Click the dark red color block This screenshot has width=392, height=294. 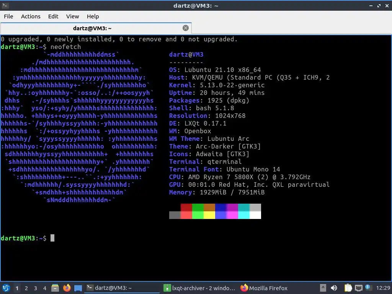(x=186, y=207)
